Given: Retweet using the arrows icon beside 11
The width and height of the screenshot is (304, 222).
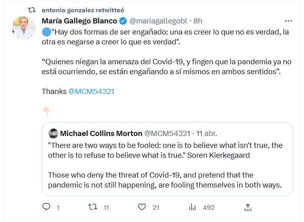Looking at the screenshot, I should coord(92,207).
